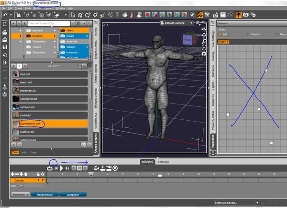Open the Window menu
Screen dimensions: 287x208
(x=61, y=9)
